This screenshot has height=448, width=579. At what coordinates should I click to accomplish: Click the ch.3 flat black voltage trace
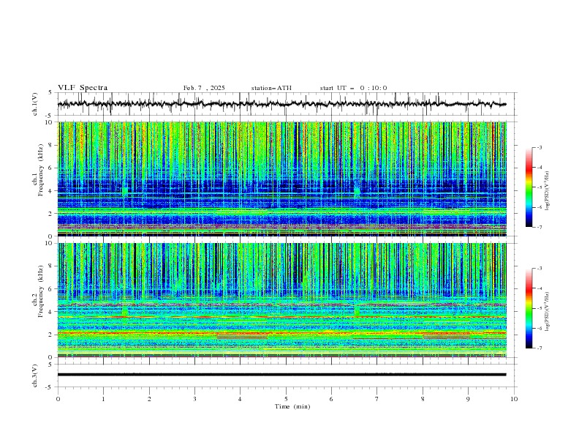point(281,375)
